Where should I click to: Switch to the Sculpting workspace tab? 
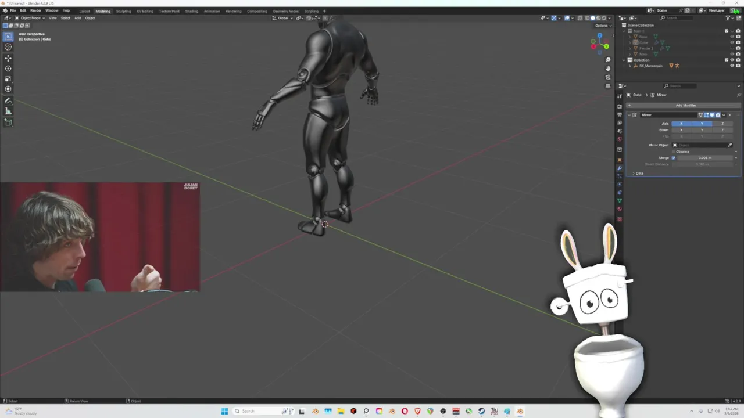click(123, 11)
